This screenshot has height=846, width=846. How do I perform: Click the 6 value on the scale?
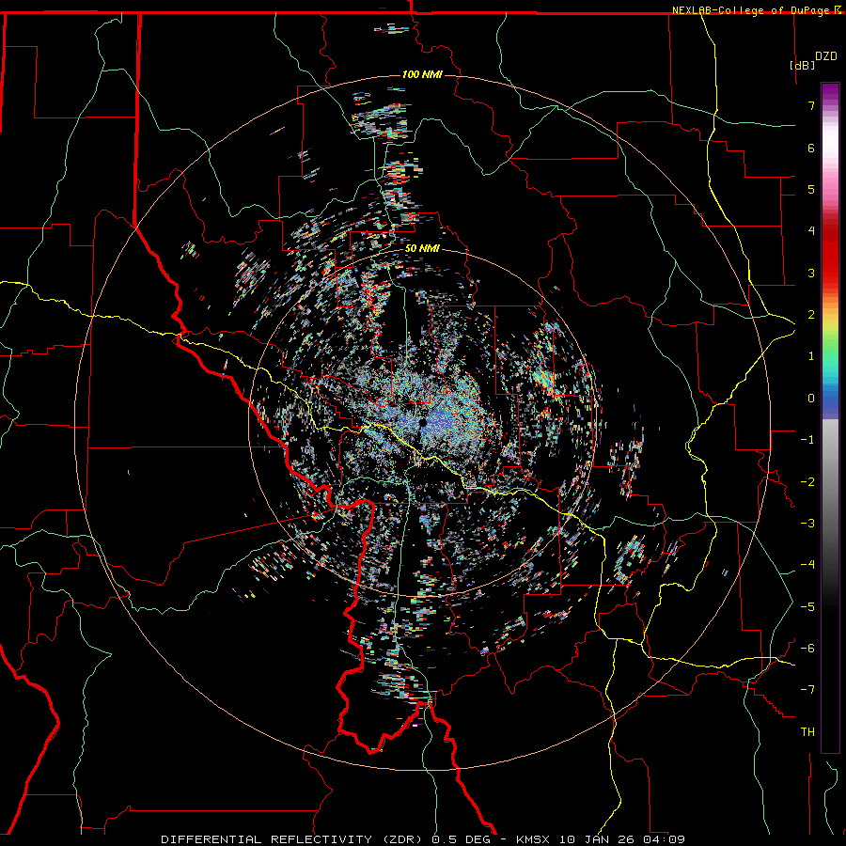811,148
